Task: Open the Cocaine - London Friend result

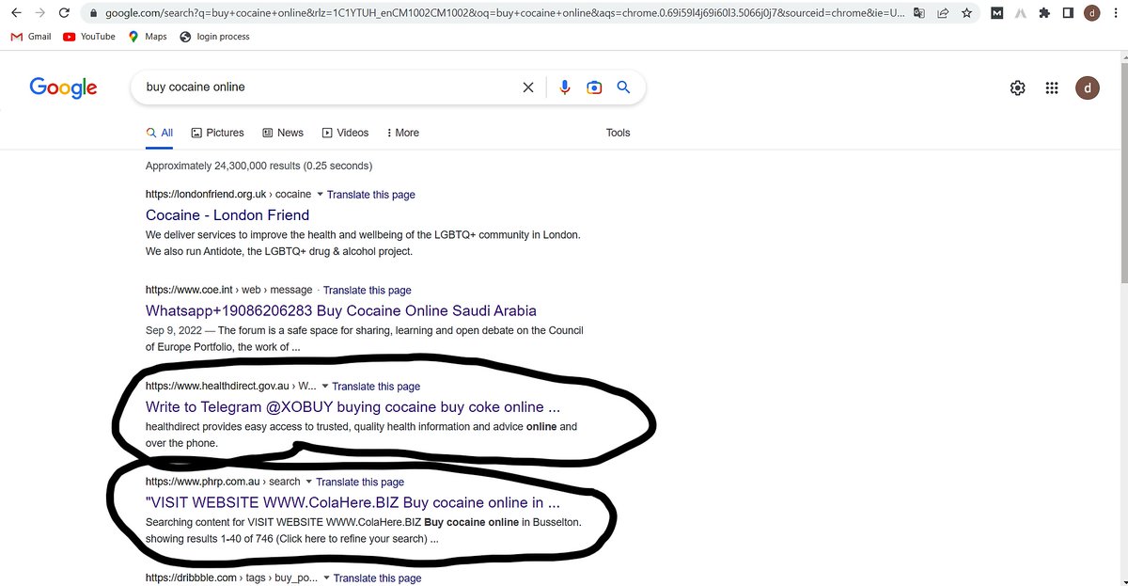Action: [227, 215]
